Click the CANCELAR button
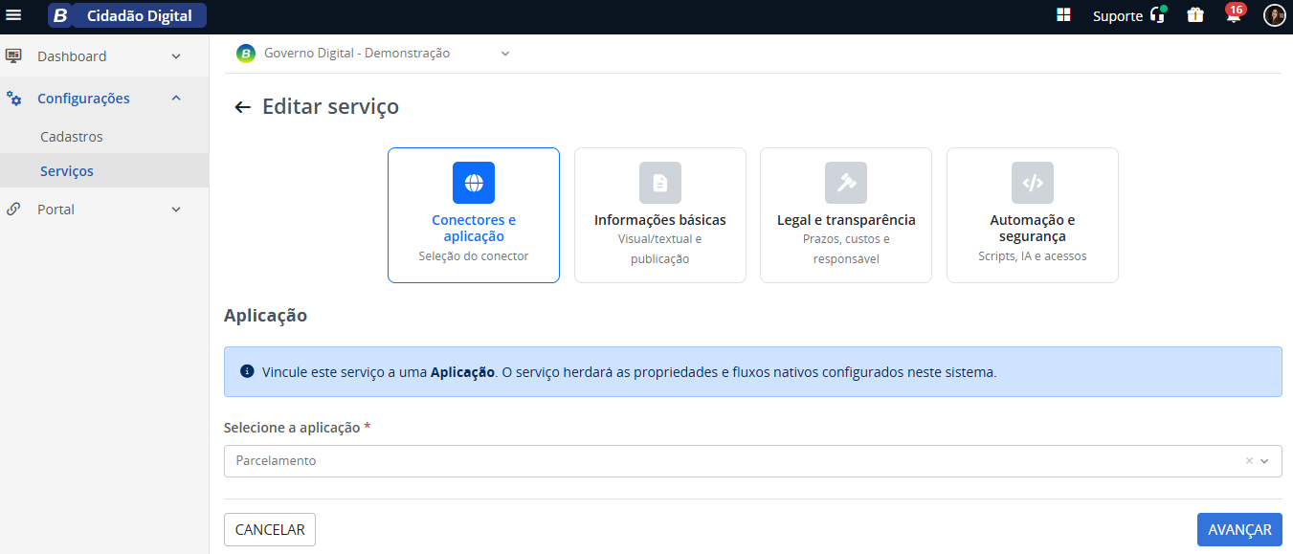The height and width of the screenshot is (554, 1293). [270, 530]
